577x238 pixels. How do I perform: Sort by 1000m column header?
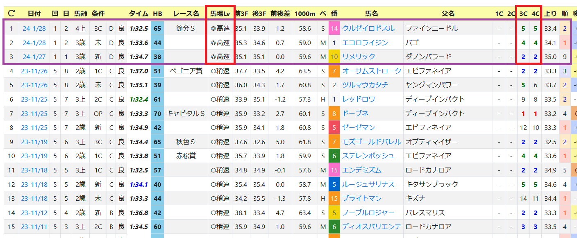[x=304, y=14]
